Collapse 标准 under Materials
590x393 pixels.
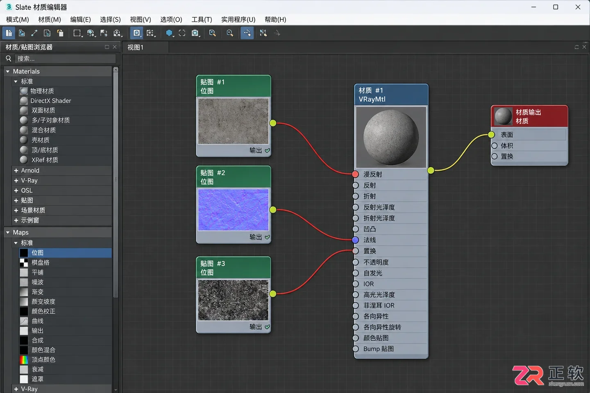(16, 81)
